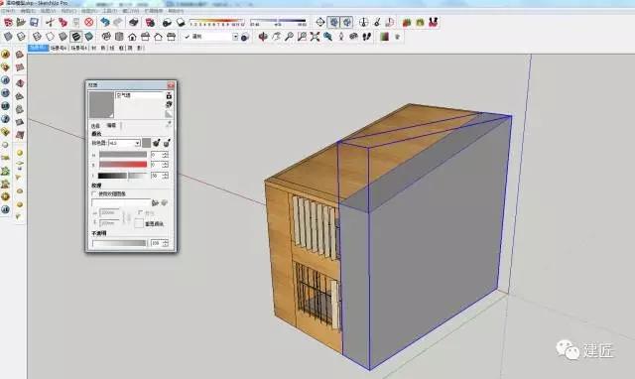The height and width of the screenshot is (379, 635).
Task: Click the blue Undo arrow
Action: 105,22
